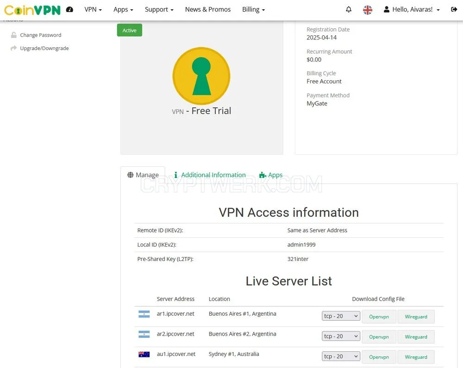Viewport: 463px width, 368px height.
Task: Click the 'VPN - Free Trial' product title
Action: tap(201, 111)
